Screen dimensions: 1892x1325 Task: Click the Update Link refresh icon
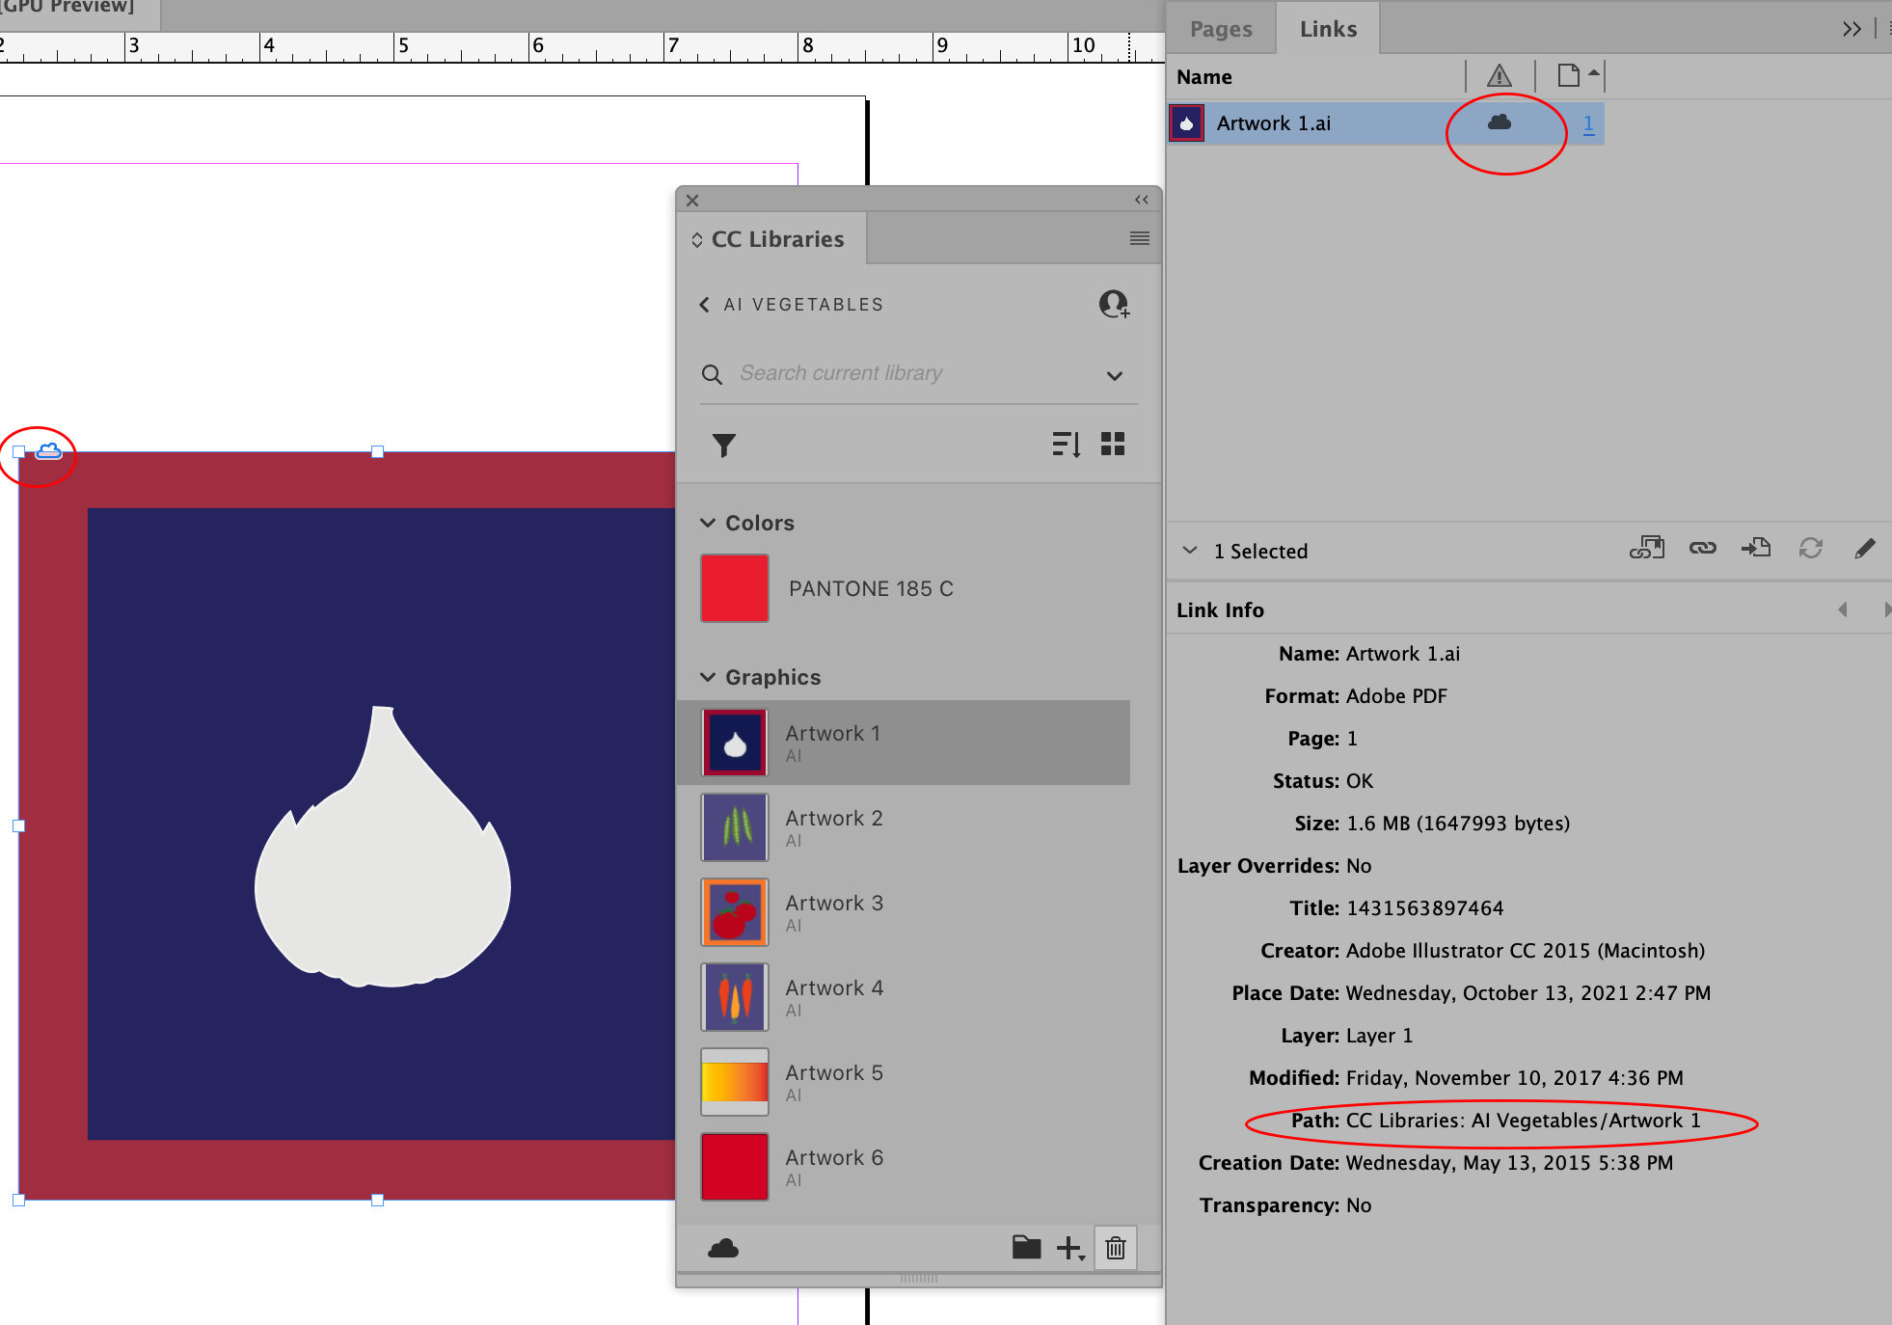pyautogui.click(x=1812, y=548)
